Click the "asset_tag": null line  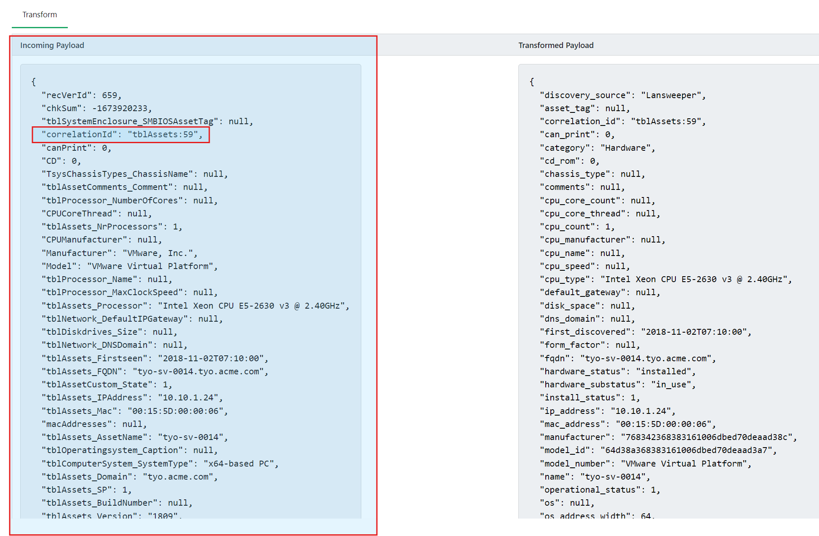coord(585,108)
